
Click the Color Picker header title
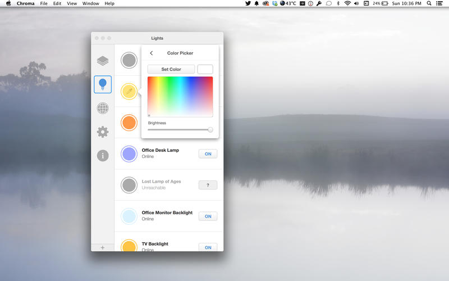tap(180, 53)
